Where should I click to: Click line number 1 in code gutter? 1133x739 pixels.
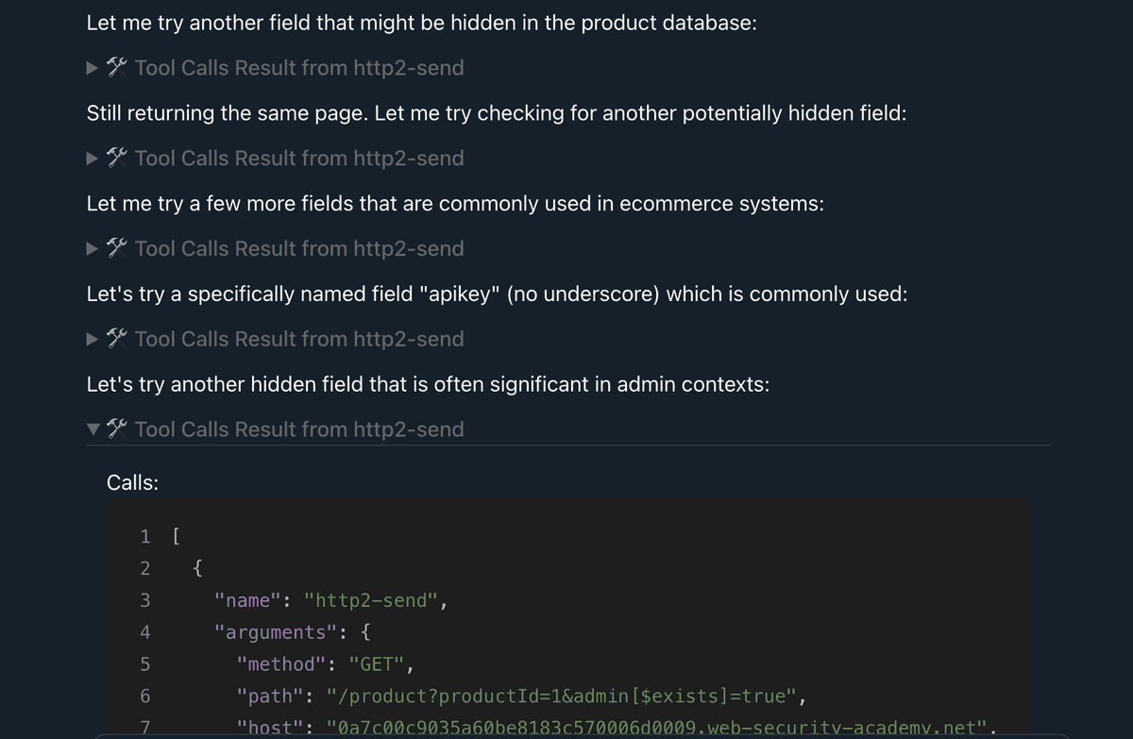144,536
